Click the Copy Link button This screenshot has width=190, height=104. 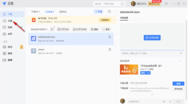178,89
